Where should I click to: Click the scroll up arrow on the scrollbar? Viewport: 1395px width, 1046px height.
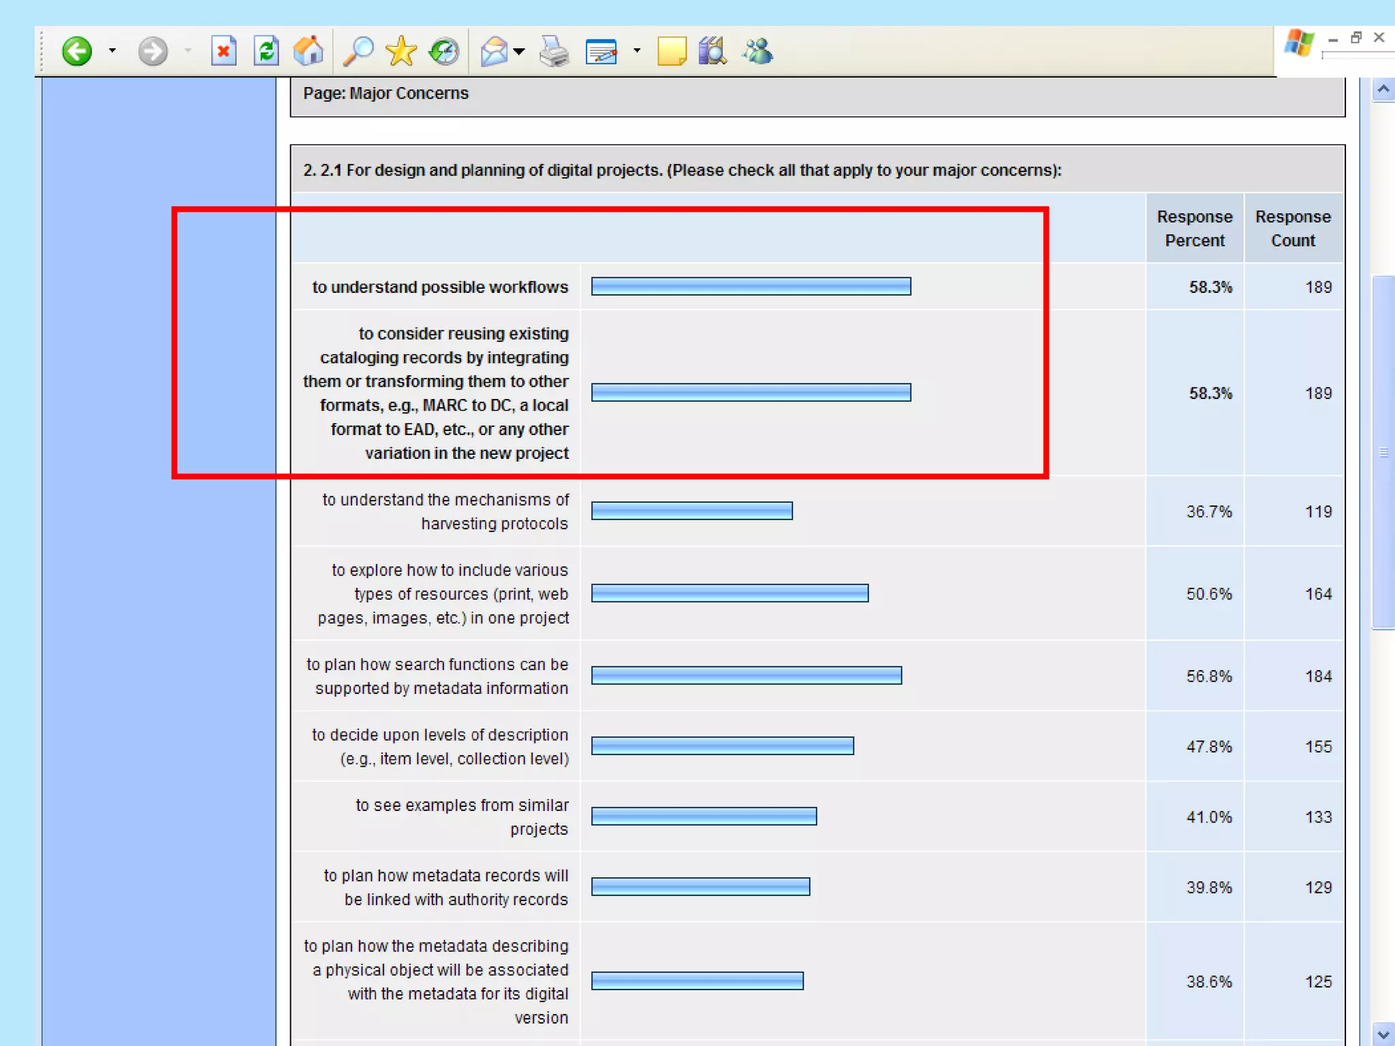click(1383, 89)
